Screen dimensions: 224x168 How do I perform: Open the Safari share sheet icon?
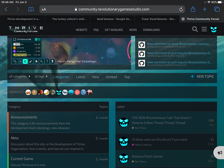point(193,9)
